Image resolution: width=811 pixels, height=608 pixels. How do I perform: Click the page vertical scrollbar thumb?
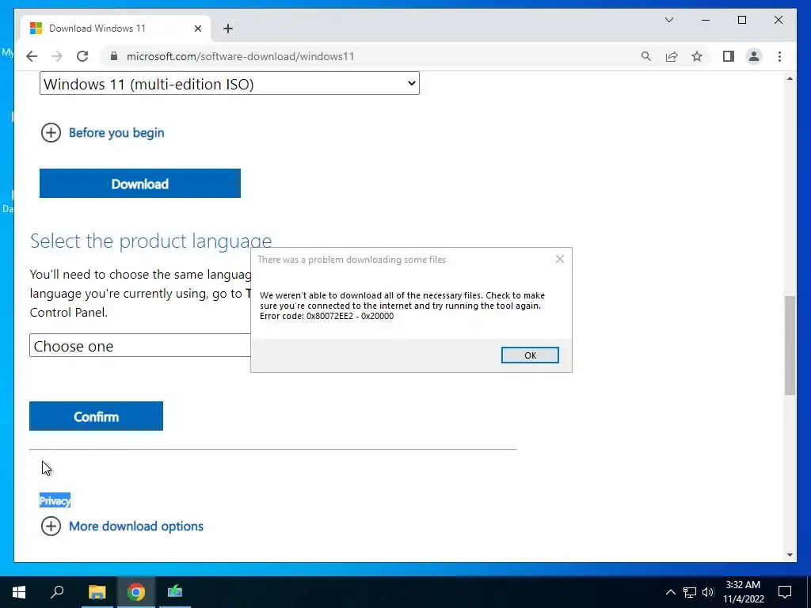790,345
